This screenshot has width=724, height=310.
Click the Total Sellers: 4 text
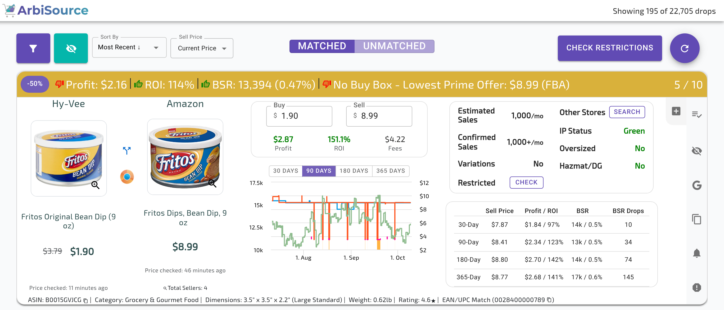[187, 288]
